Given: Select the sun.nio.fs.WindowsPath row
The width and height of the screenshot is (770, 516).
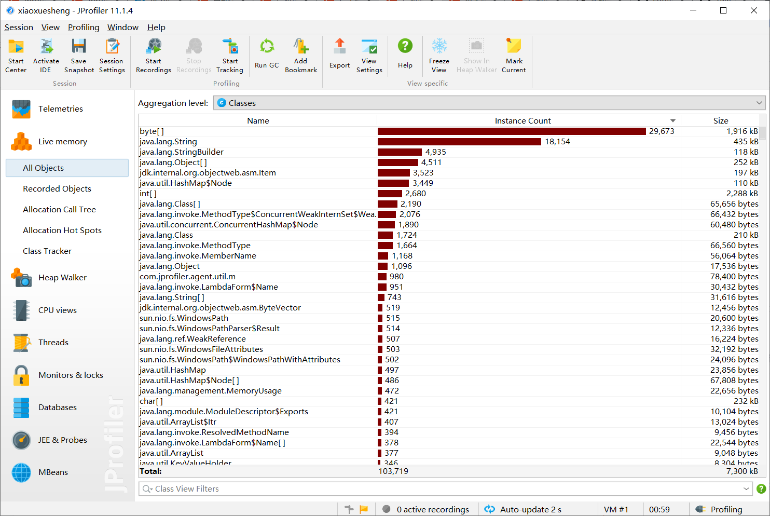Looking at the screenshot, I should (x=449, y=318).
